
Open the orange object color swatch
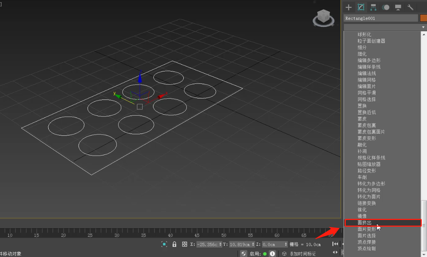[x=423, y=18]
